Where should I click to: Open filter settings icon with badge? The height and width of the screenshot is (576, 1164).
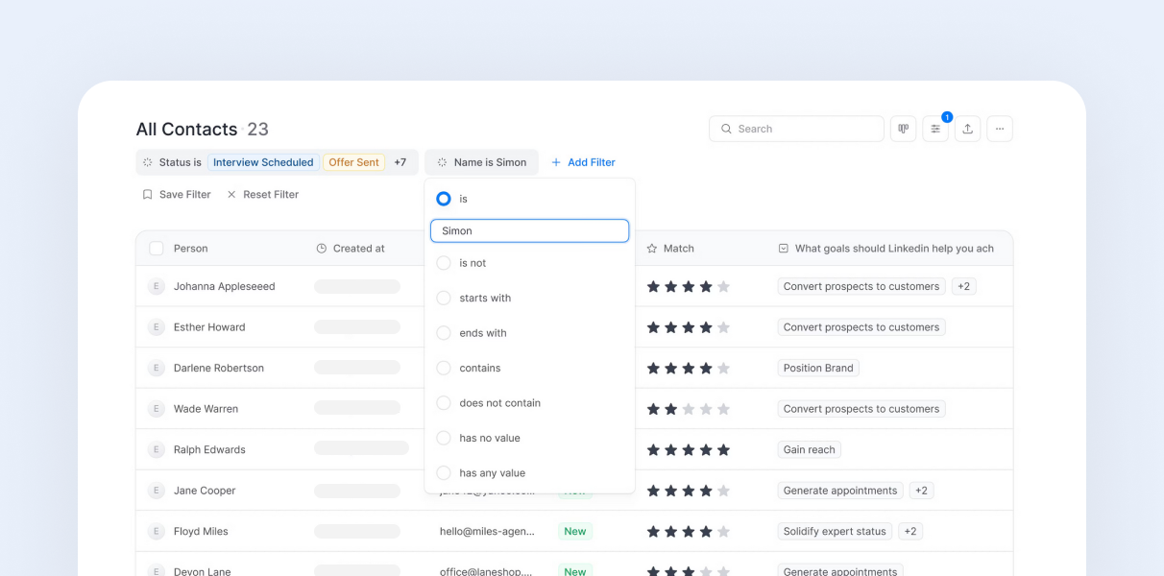(935, 129)
